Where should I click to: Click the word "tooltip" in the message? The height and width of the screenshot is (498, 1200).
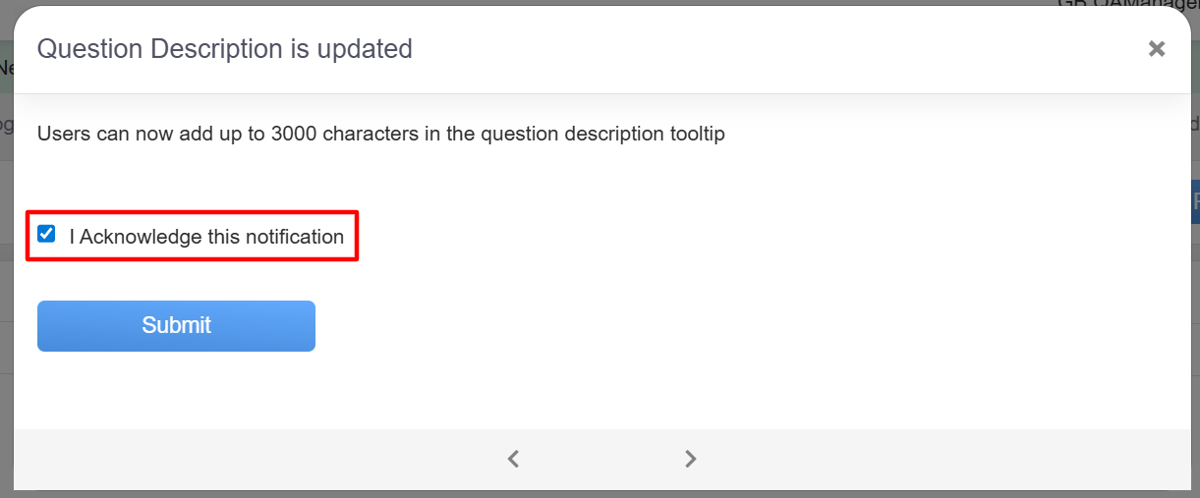[692, 134]
